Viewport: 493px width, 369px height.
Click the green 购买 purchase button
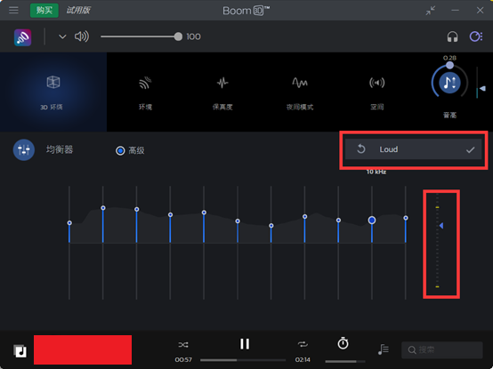point(44,11)
